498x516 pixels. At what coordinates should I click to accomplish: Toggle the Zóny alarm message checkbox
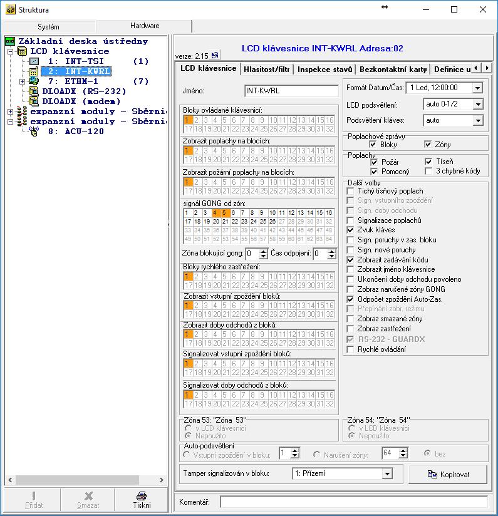pos(428,144)
